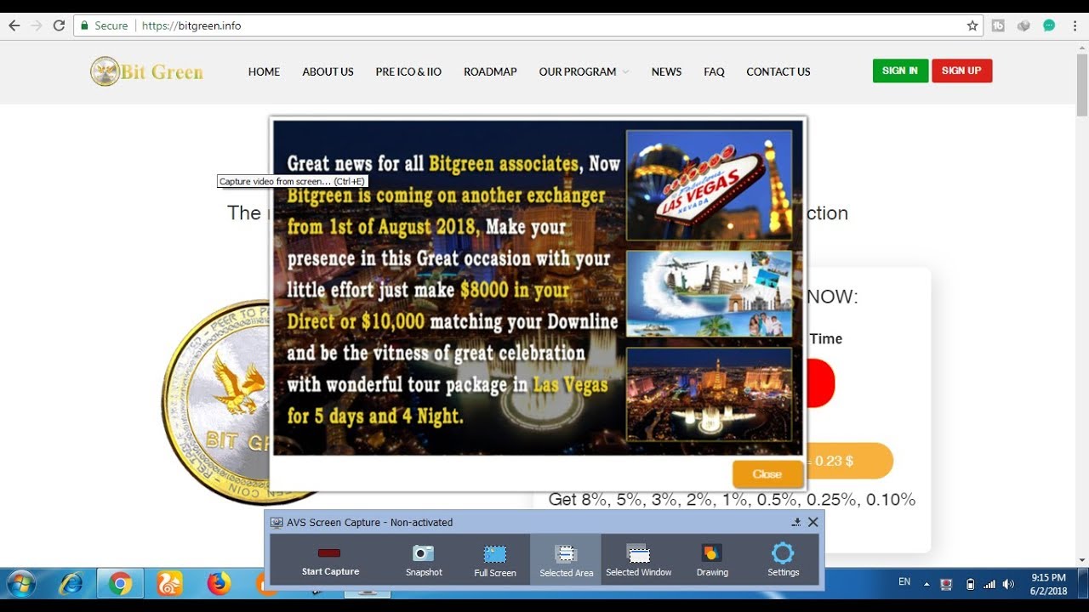Viewport: 1089px width, 612px height.
Task: Go forward in browser history
Action: (36, 25)
